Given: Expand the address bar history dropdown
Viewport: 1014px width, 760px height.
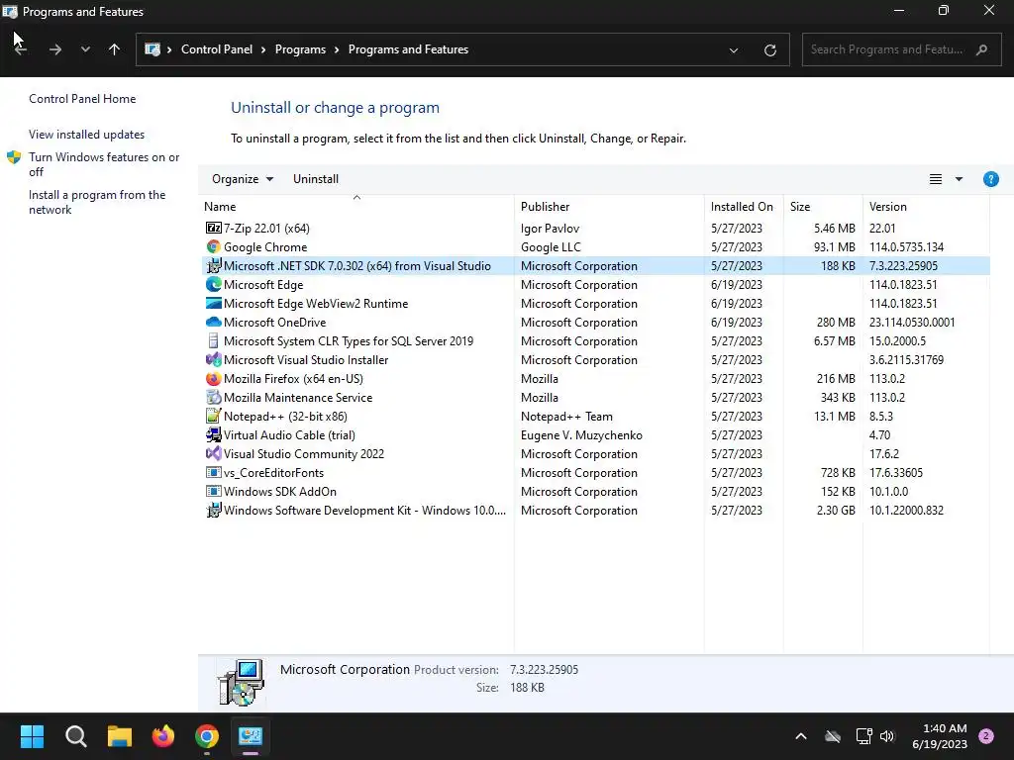Looking at the screenshot, I should point(734,49).
